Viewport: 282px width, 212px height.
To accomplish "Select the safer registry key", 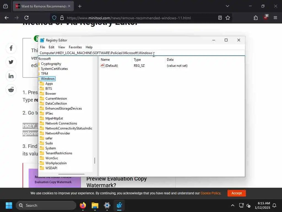I will click(x=49, y=138).
